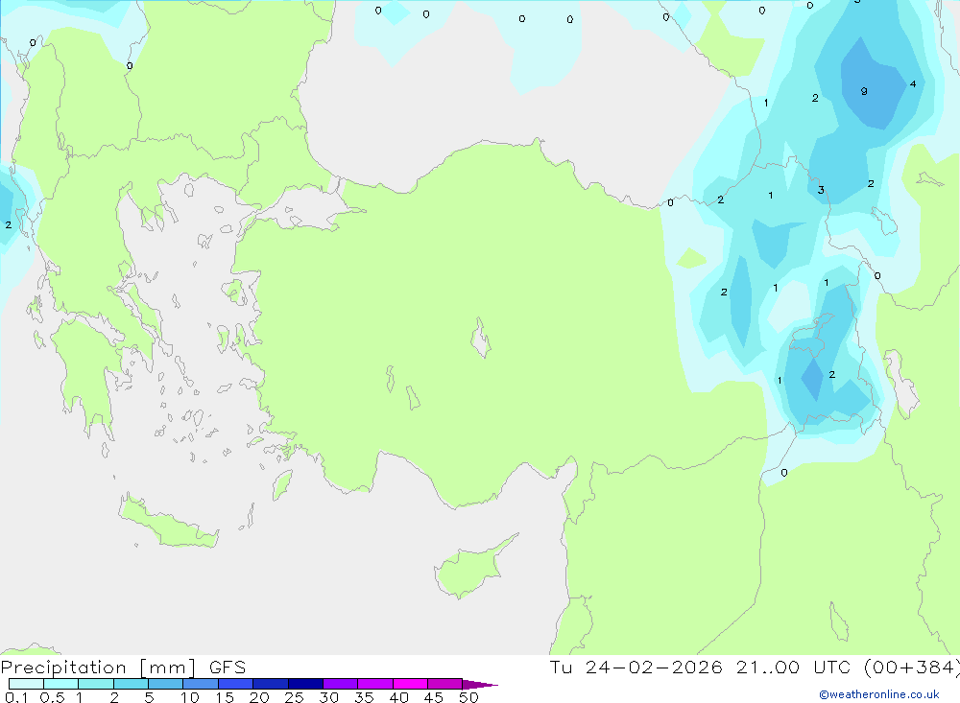Click the island of Crete on map
The width and height of the screenshot is (960, 703).
coord(168,522)
